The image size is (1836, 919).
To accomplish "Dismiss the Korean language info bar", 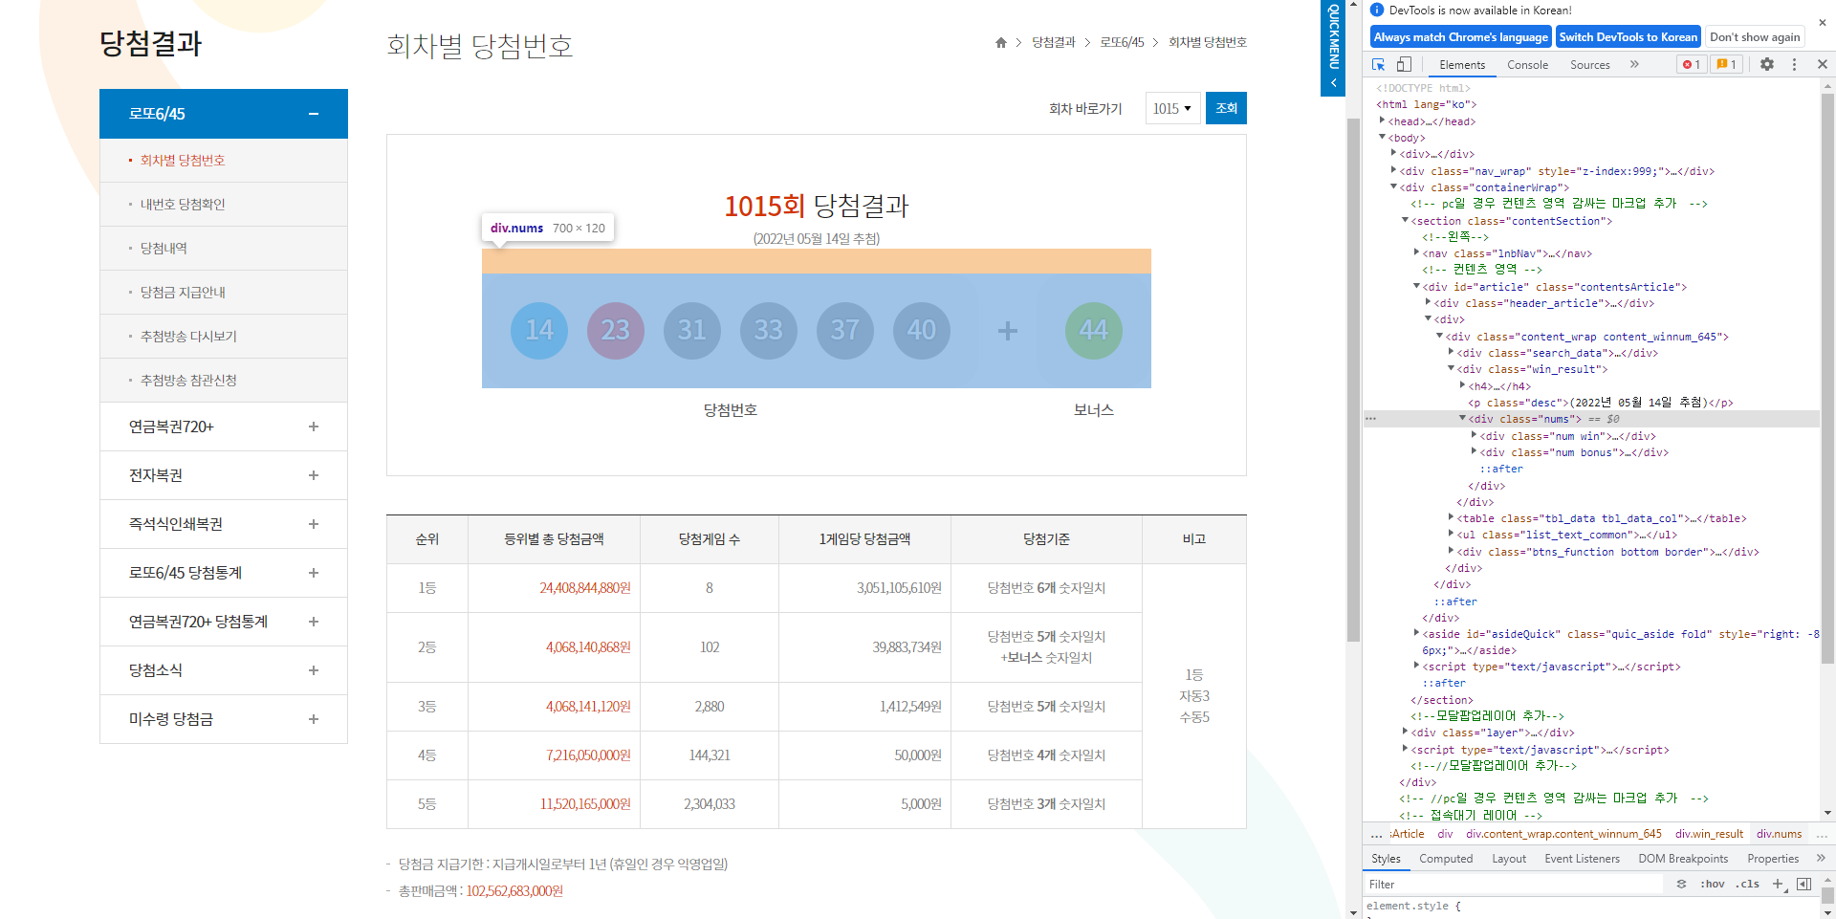I will [x=1822, y=23].
